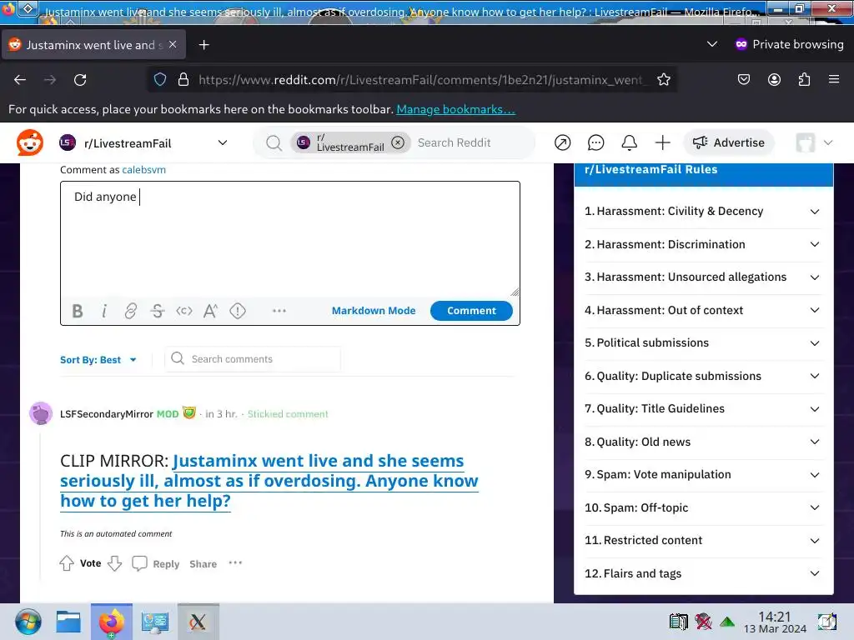This screenshot has width=854, height=640.
Task: Expand rule 2 Harassment: Discrimination
Action: click(x=703, y=244)
